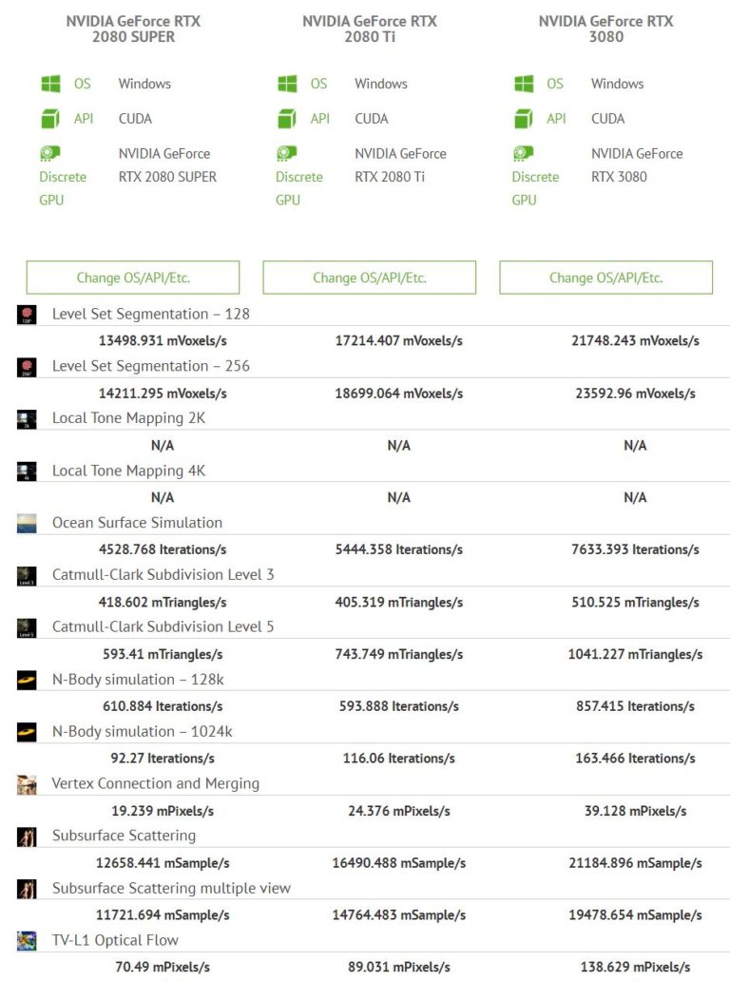
Task: Open the NVIDIA GeForce RTX 3080 column header
Action: 605,29
